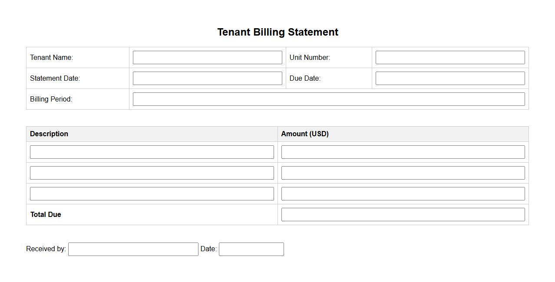Click the Amount (USD) column header

click(x=305, y=134)
